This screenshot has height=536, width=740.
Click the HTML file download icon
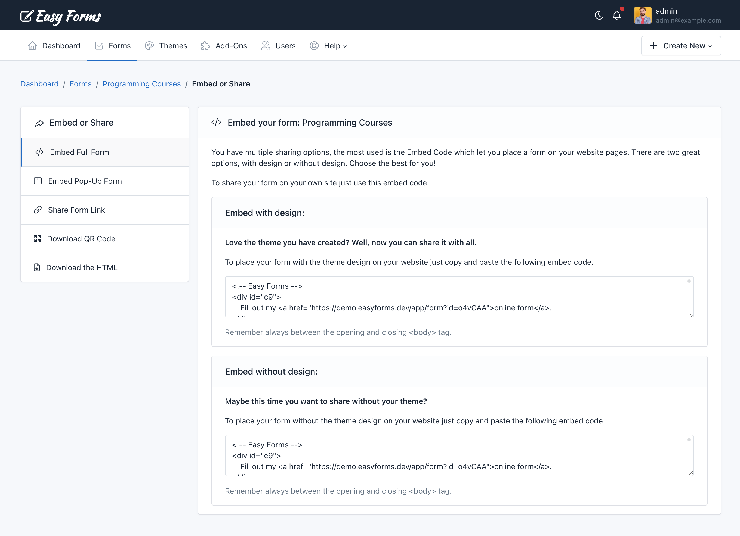(37, 267)
